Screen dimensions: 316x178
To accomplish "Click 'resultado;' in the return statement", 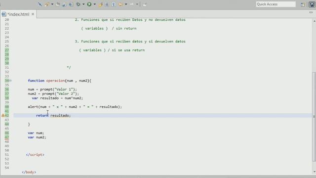I will coord(60,115).
